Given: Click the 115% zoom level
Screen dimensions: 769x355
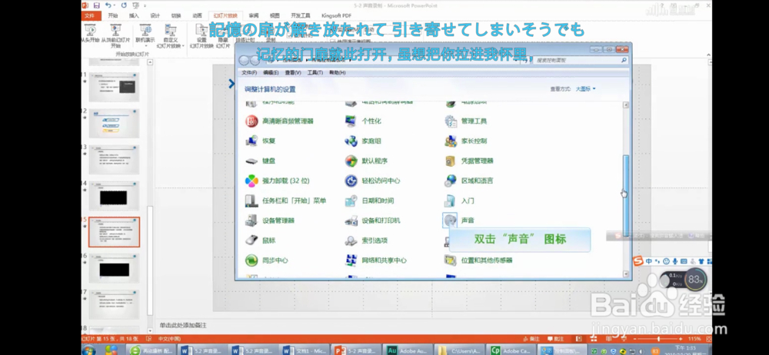Looking at the screenshot, I should pyautogui.click(x=695, y=339).
